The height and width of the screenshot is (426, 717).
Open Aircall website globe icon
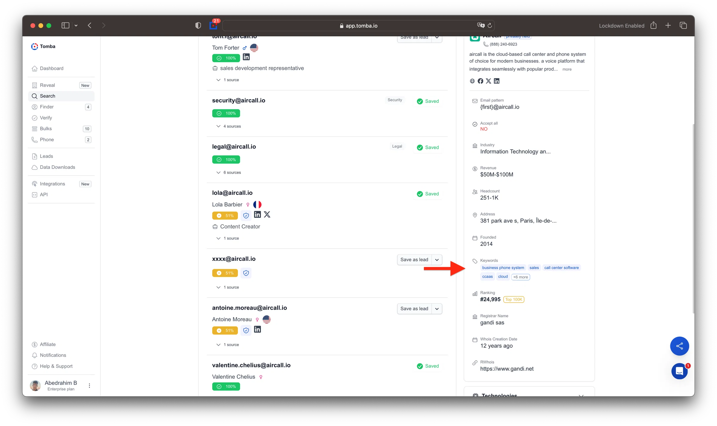pyautogui.click(x=472, y=81)
